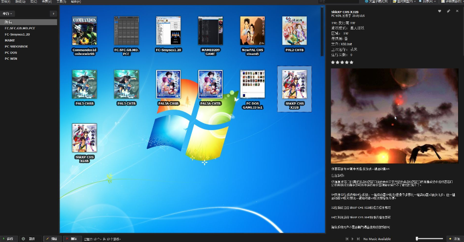Viewport: 464px width, 242px height.
Task: Click the 编辑 (Edit) button in bottom bar
Action: coord(52,239)
